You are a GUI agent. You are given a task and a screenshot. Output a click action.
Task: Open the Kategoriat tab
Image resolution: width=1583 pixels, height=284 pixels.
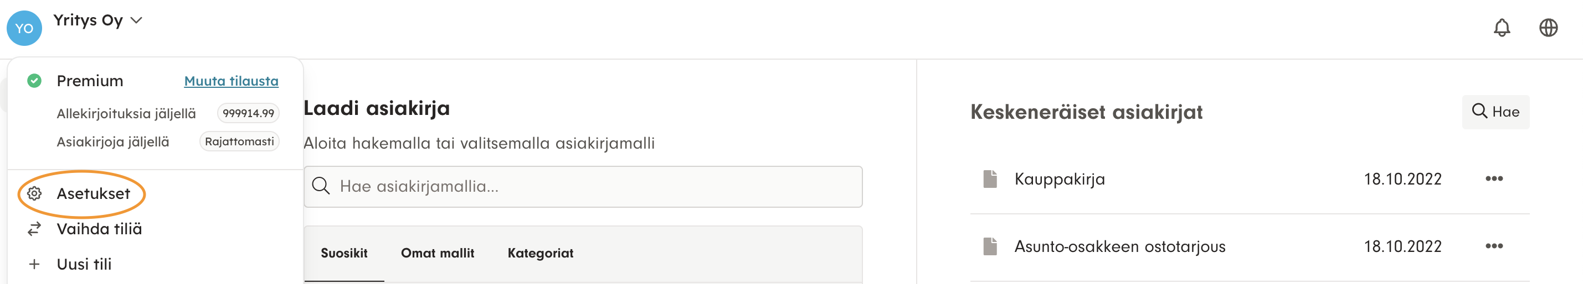(539, 253)
